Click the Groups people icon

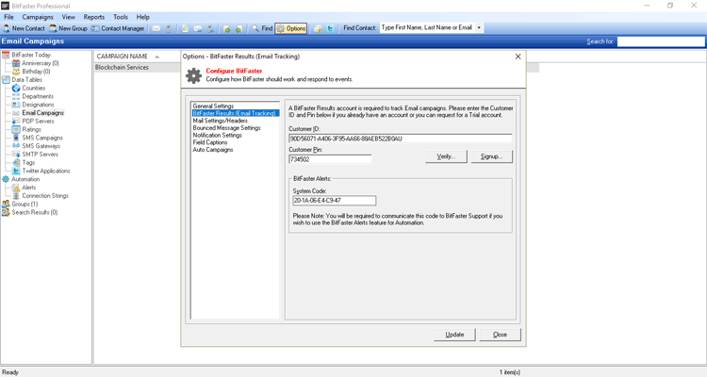pos(6,204)
